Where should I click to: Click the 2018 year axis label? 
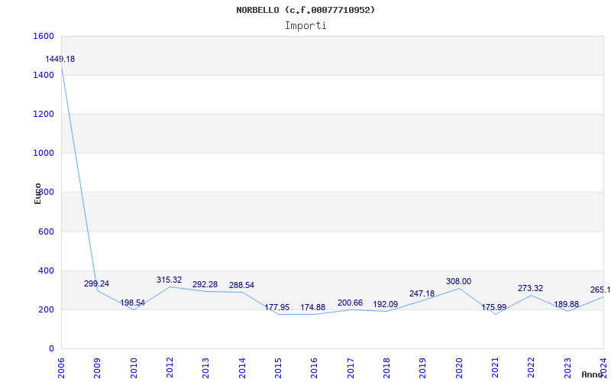coord(386,368)
